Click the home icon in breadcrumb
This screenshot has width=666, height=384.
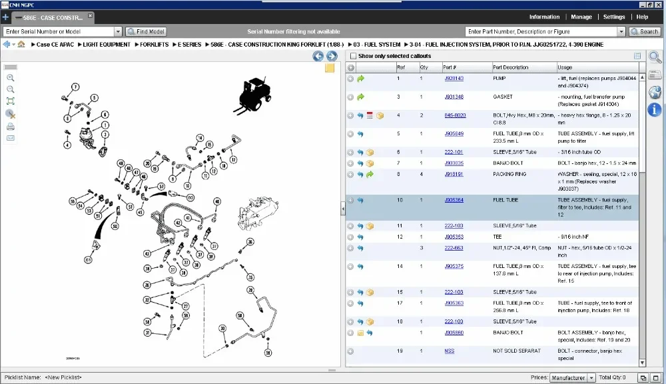coord(21,45)
